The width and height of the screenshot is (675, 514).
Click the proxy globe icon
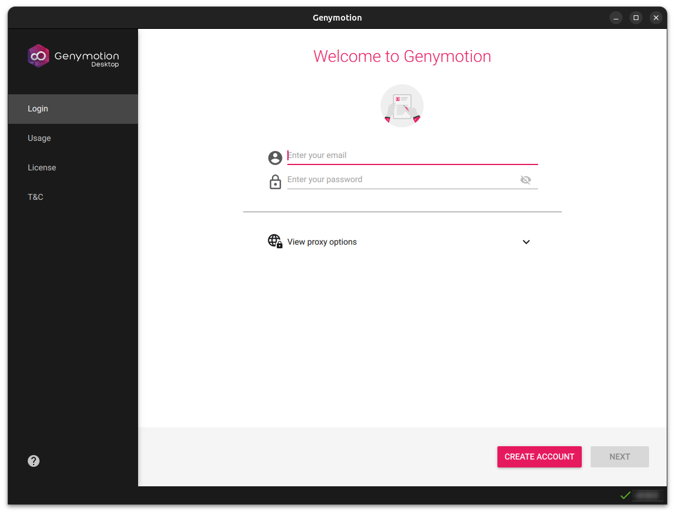point(275,241)
